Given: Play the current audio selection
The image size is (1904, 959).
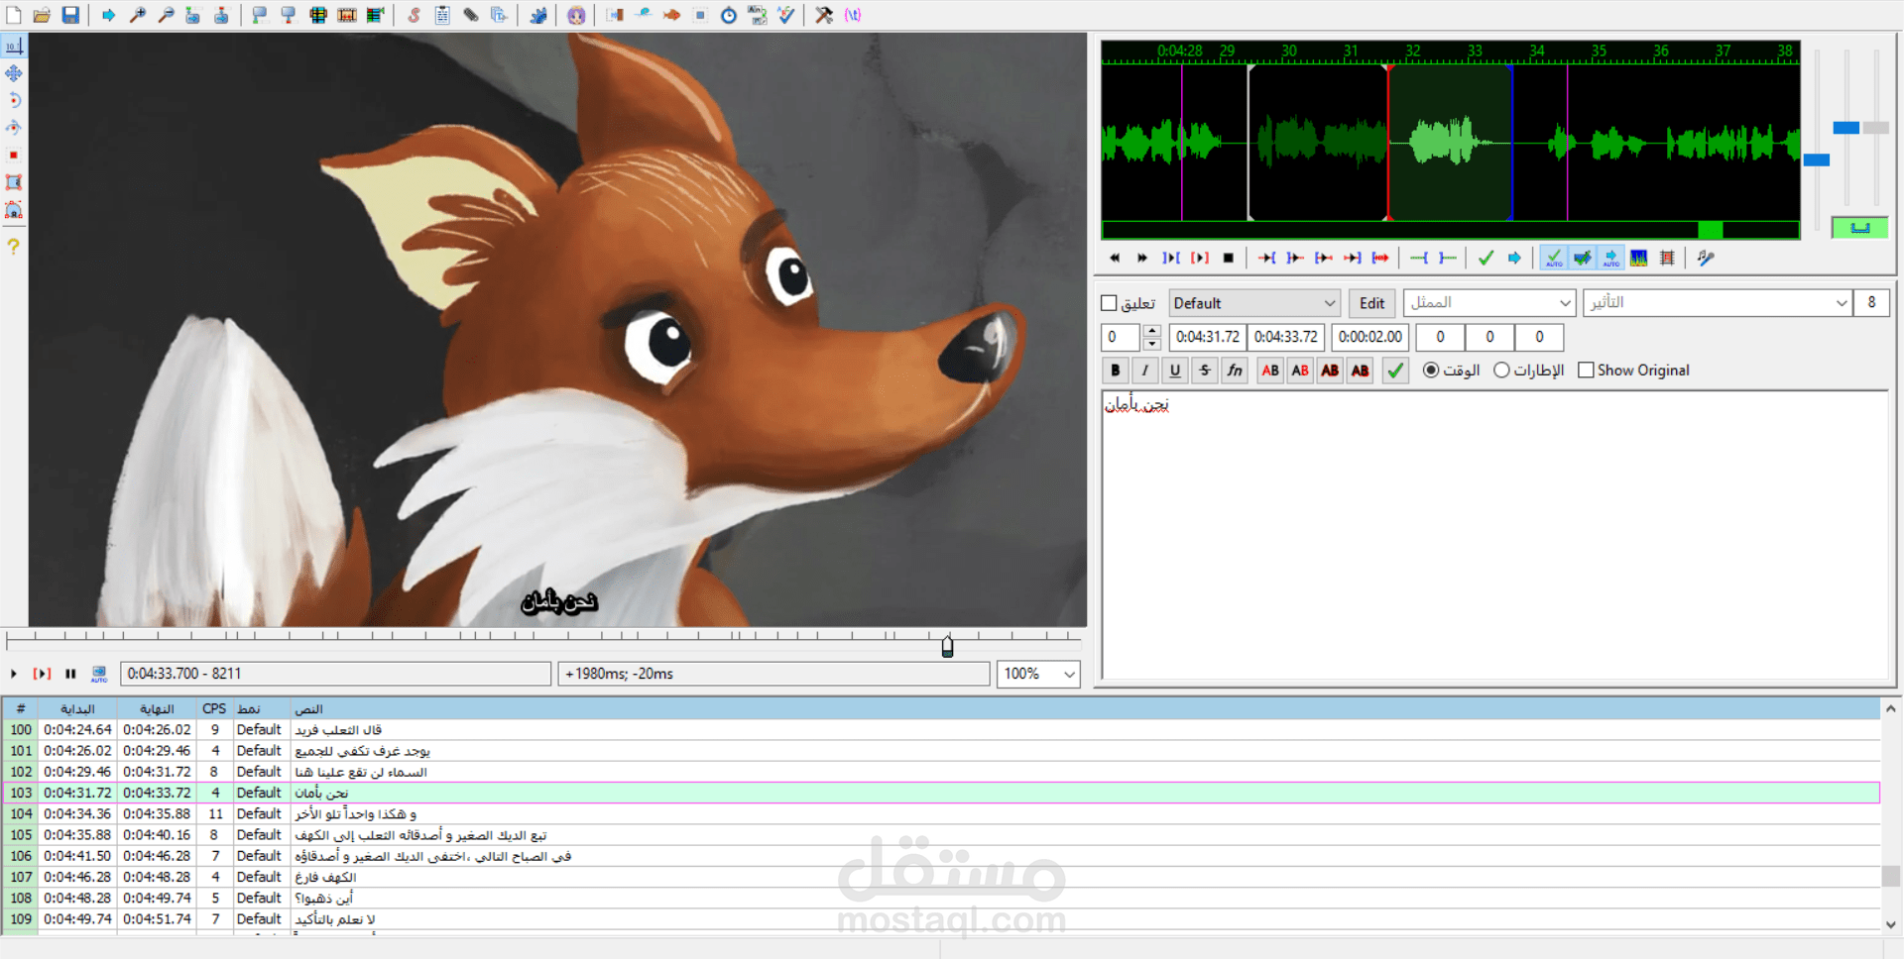Looking at the screenshot, I should (x=1171, y=258).
